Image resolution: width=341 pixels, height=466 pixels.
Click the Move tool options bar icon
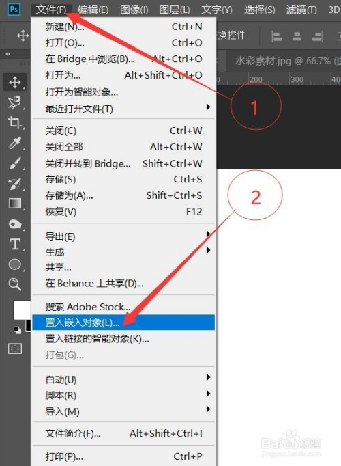point(23,36)
